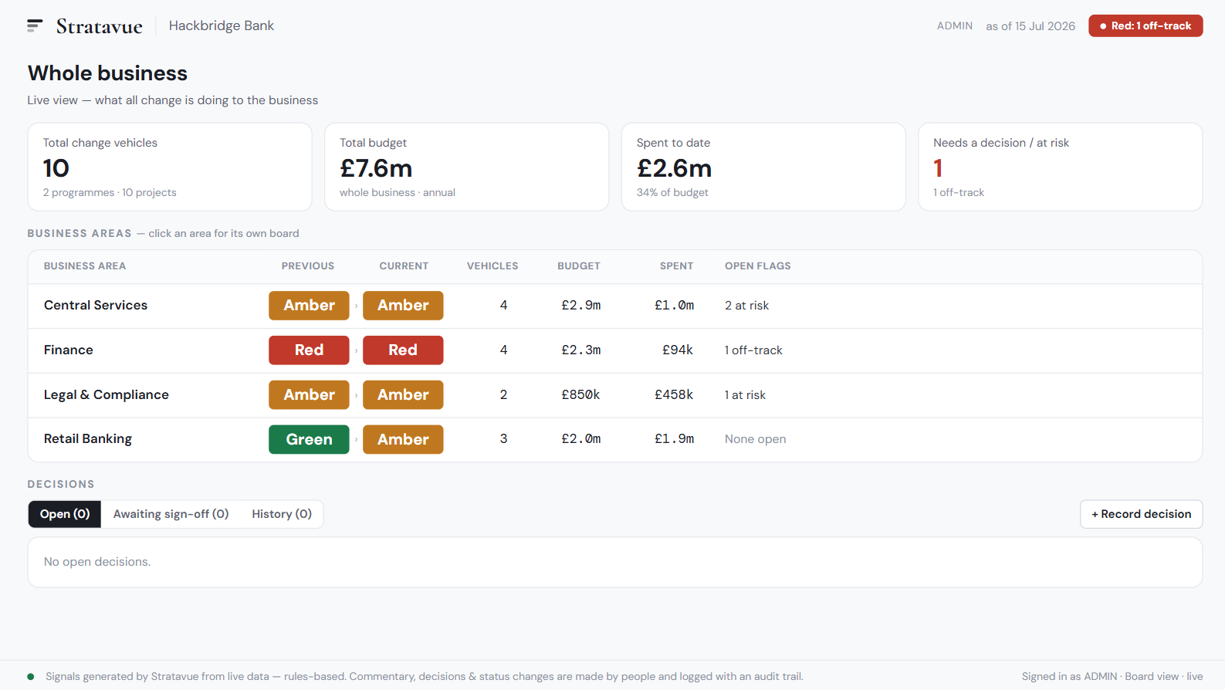Click the VEHICLES column header
Viewport: 1225px width, 690px height.
click(492, 266)
